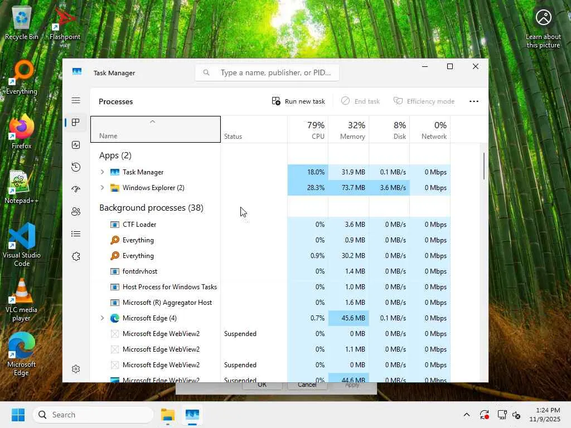
Task: Click the search magnifier icon in Task Manager
Action: coord(206,72)
